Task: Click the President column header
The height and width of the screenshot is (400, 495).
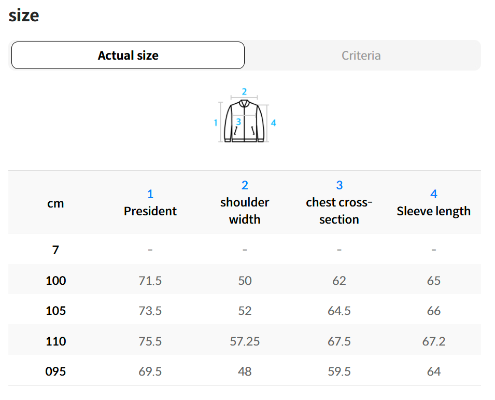Action: pyautogui.click(x=150, y=211)
